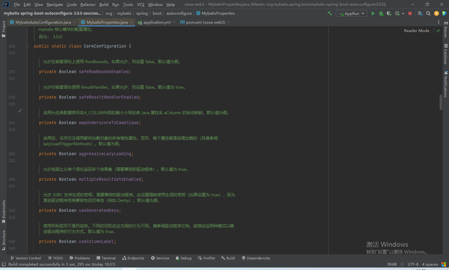Toggle Reader Mode in the editor

pyautogui.click(x=417, y=30)
